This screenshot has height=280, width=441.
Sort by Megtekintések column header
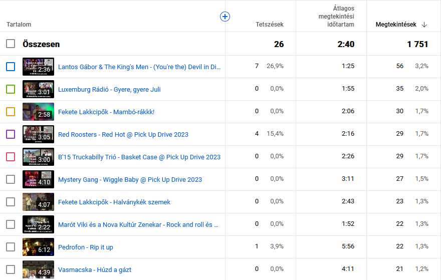[396, 25]
